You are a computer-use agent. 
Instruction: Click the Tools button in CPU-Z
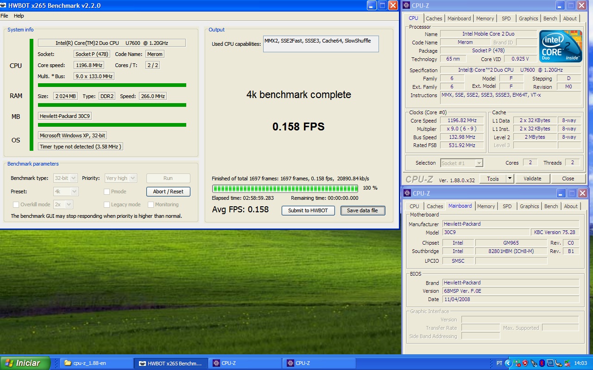[493, 179]
